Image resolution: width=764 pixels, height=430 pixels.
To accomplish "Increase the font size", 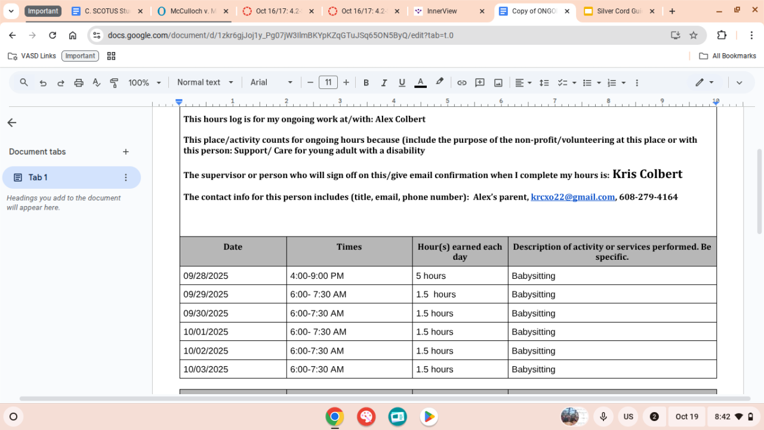I will pos(346,82).
